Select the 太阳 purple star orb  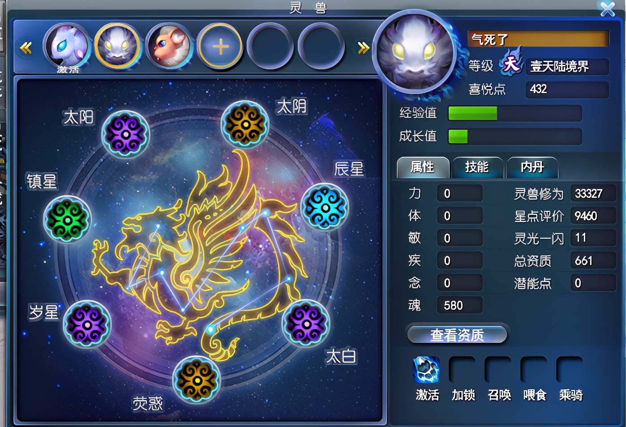pyautogui.click(x=125, y=134)
